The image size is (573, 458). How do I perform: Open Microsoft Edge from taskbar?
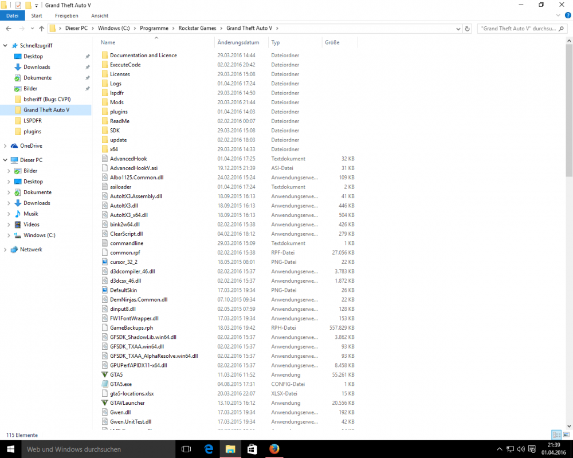click(209, 449)
